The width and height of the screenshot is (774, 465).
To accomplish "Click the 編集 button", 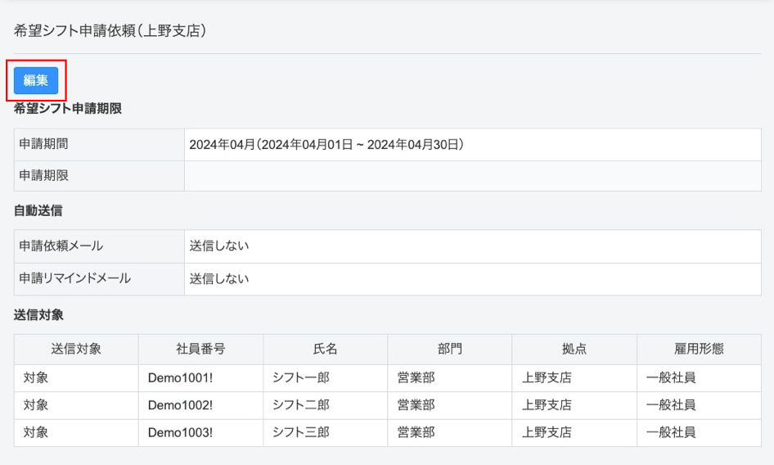I will point(36,80).
